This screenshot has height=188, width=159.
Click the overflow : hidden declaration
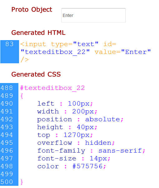coord(76,143)
